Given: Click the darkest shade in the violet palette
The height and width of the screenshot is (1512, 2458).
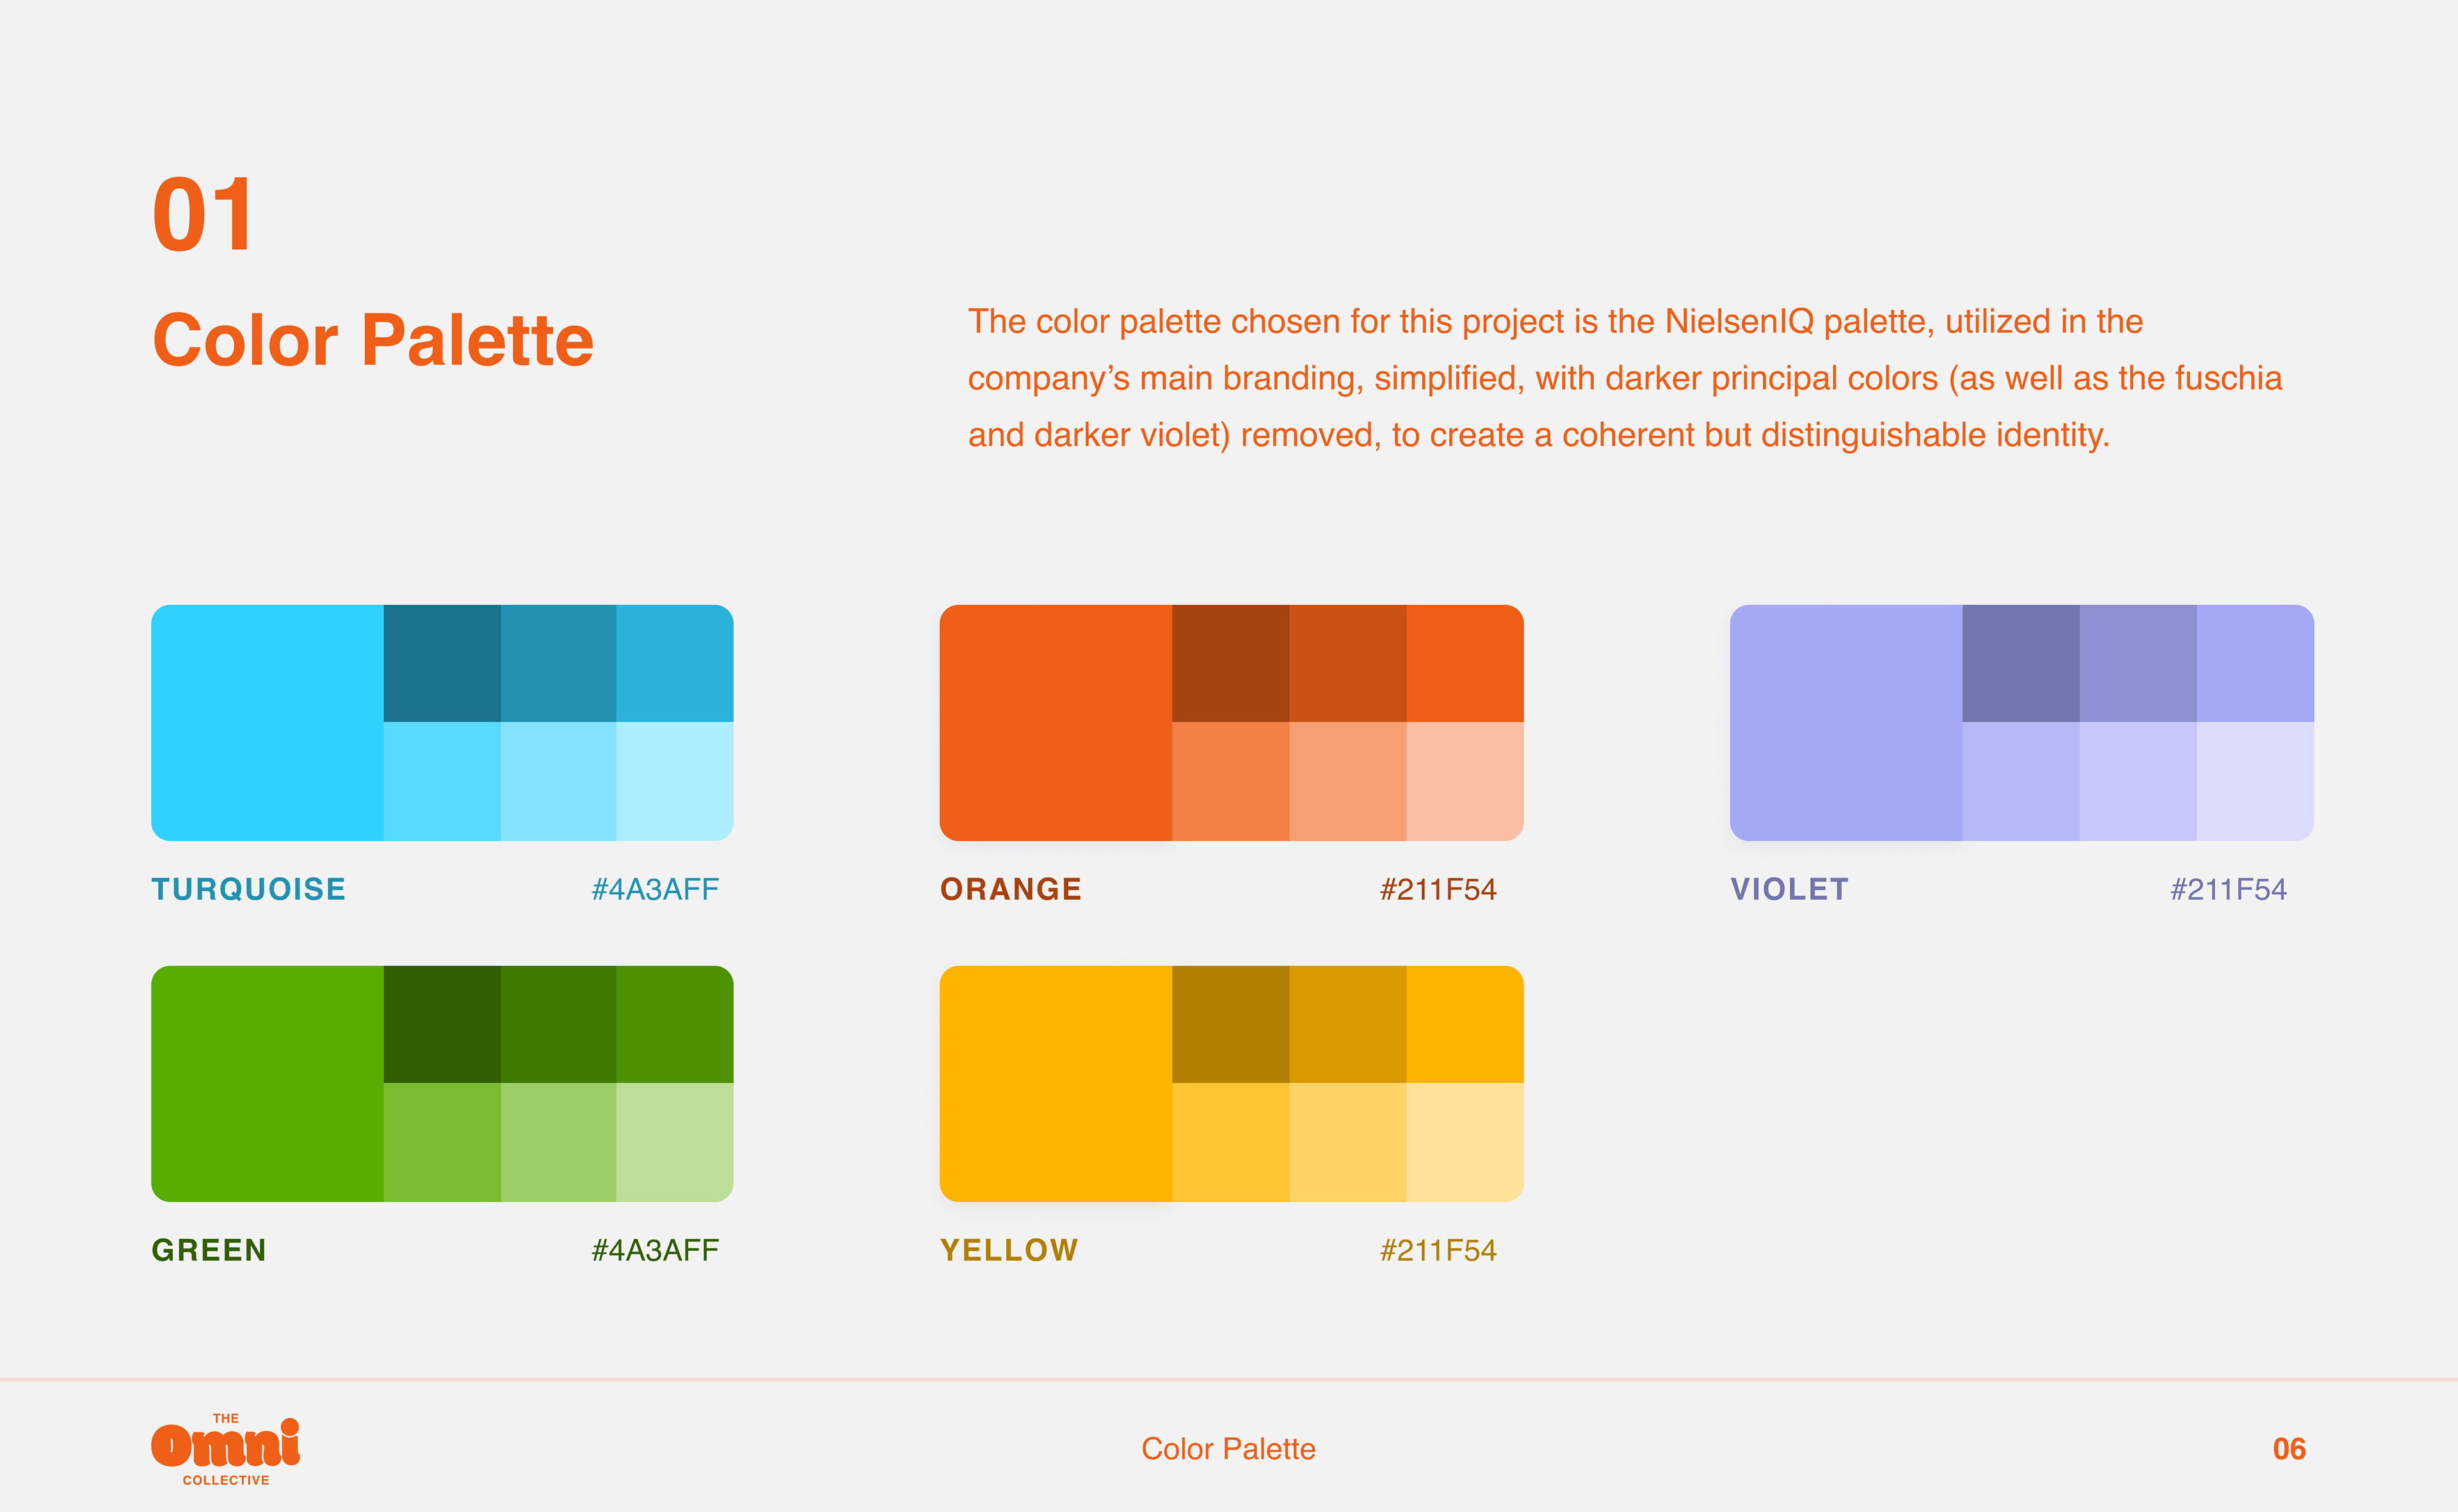Looking at the screenshot, I should 2020,663.
